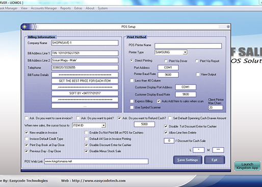Enable Do Not Print Bill on POS checkbox
262x187 pixels.
(86, 133)
